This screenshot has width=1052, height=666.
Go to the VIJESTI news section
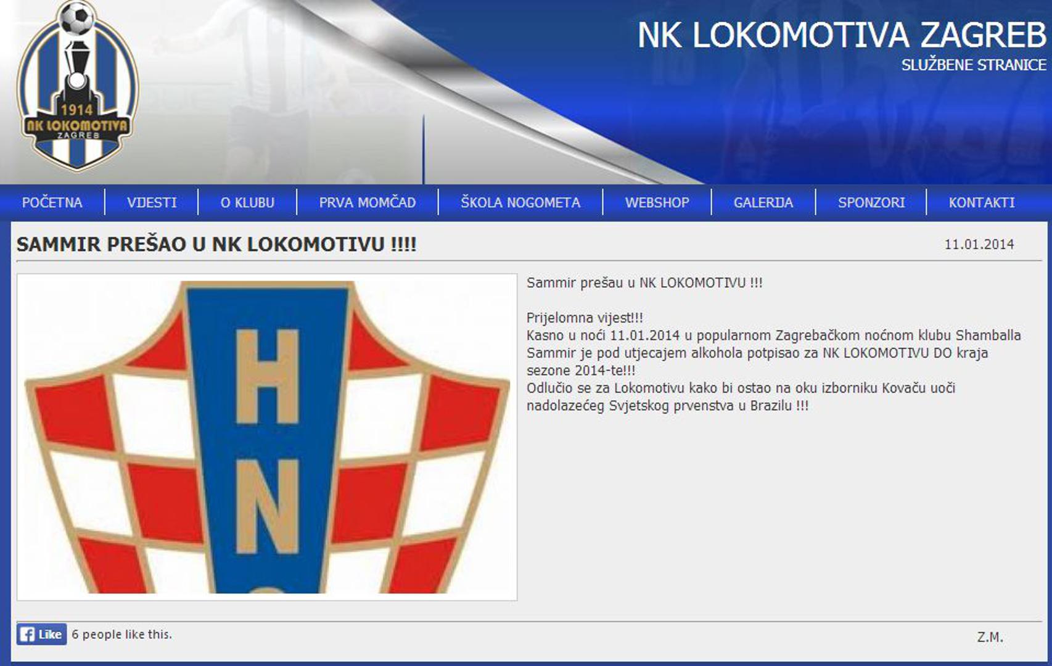[152, 202]
